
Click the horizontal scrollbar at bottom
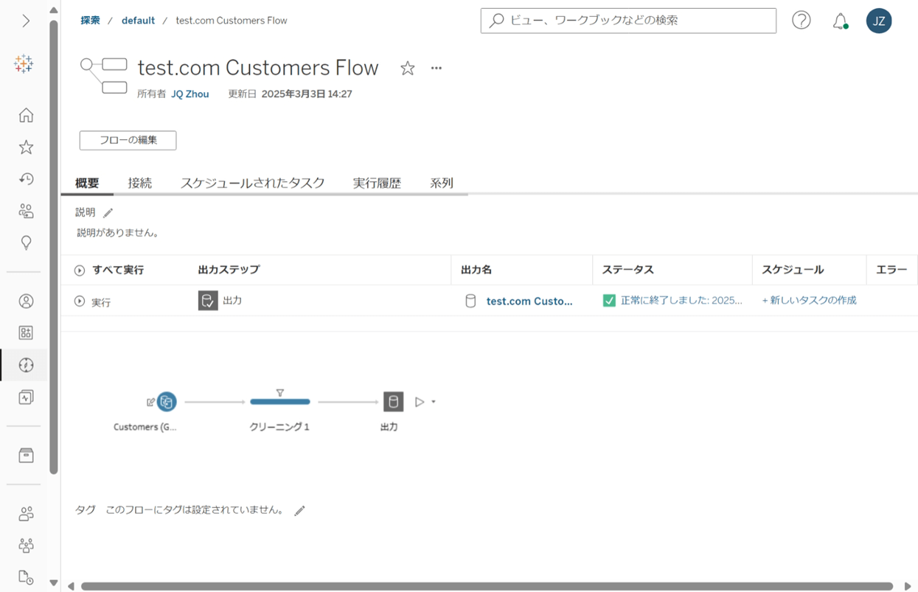[x=487, y=586]
